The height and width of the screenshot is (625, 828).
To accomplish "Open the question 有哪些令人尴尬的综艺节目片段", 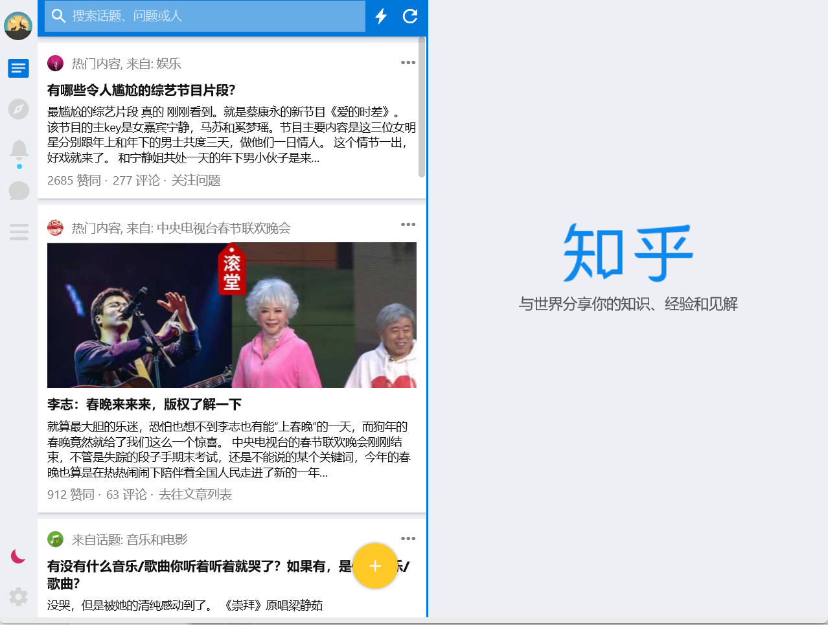I will click(140, 90).
